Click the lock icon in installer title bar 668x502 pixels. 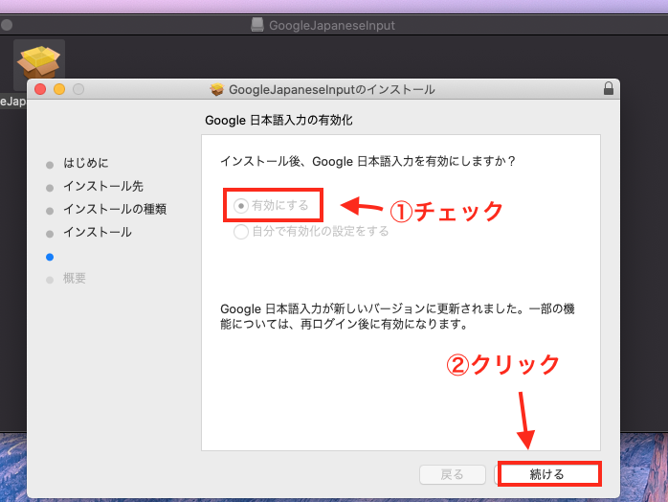click(x=609, y=89)
